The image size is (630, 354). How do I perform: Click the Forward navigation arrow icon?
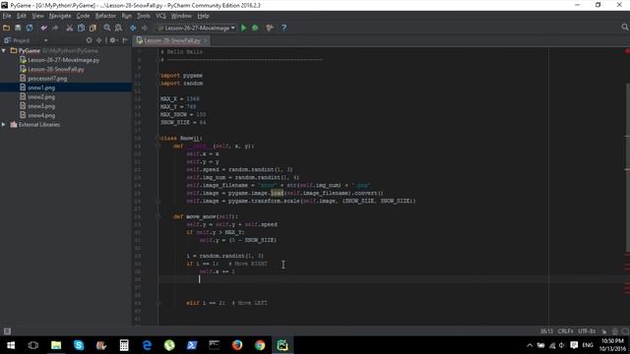145,28
